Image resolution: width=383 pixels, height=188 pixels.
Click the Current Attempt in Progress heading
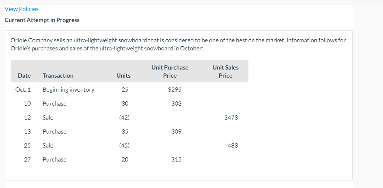pos(42,20)
